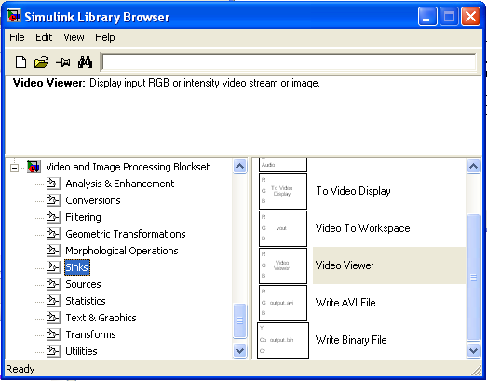The image size is (487, 381).
Task: Select Text & Graphics in tree
Action: (101, 318)
